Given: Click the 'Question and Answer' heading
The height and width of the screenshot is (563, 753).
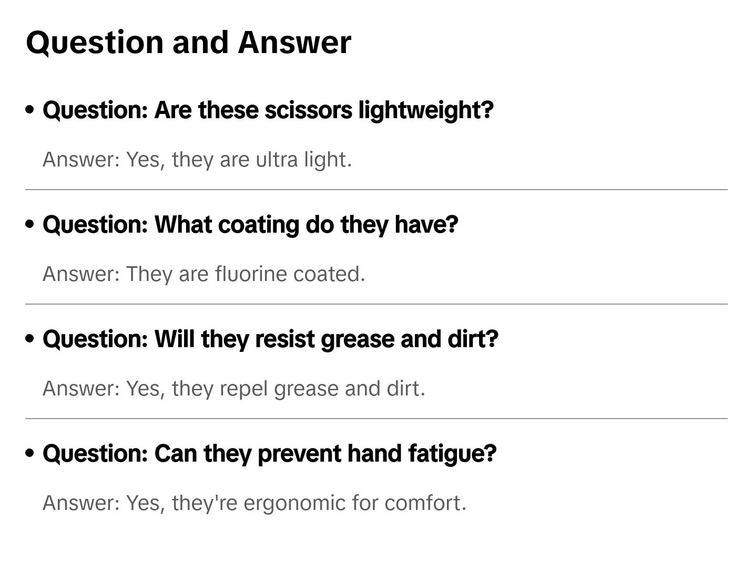Looking at the screenshot, I should pyautogui.click(x=188, y=42).
